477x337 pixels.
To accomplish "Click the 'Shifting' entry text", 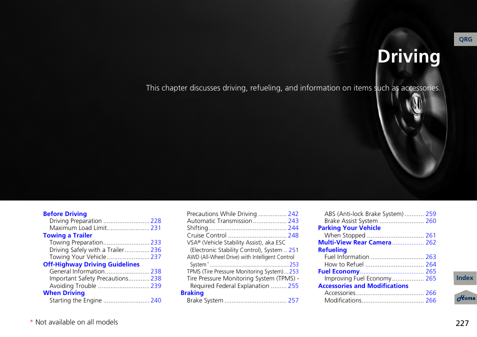I will click(x=197, y=228).
